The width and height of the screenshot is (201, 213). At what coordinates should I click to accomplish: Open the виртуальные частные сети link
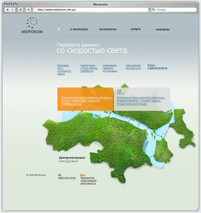tap(133, 67)
